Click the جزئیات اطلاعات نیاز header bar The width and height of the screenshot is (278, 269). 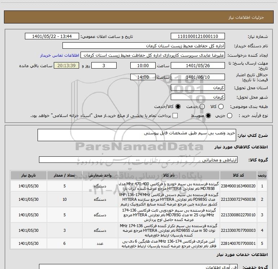(x=139, y=17)
